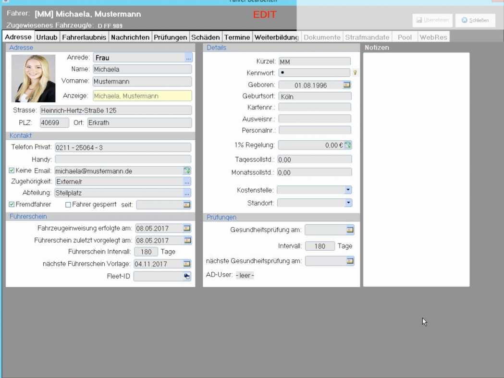This screenshot has height=378, width=504.
Task: Click the email icon beside the Email field
Action: 187,171
